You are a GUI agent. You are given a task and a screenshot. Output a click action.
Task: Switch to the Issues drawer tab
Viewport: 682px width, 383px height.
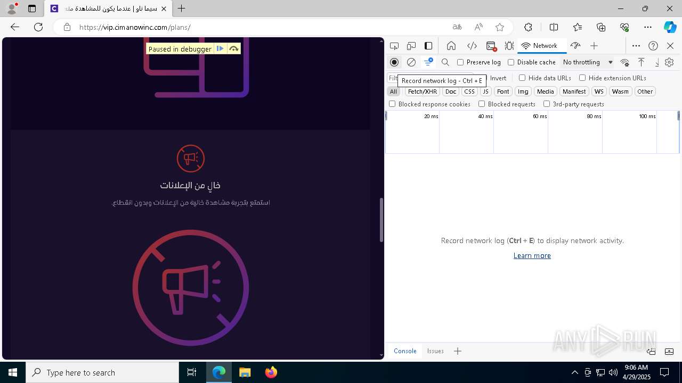point(435,351)
